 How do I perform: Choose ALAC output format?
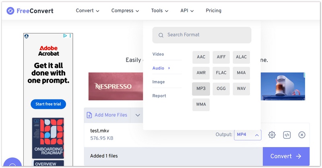tap(241, 57)
